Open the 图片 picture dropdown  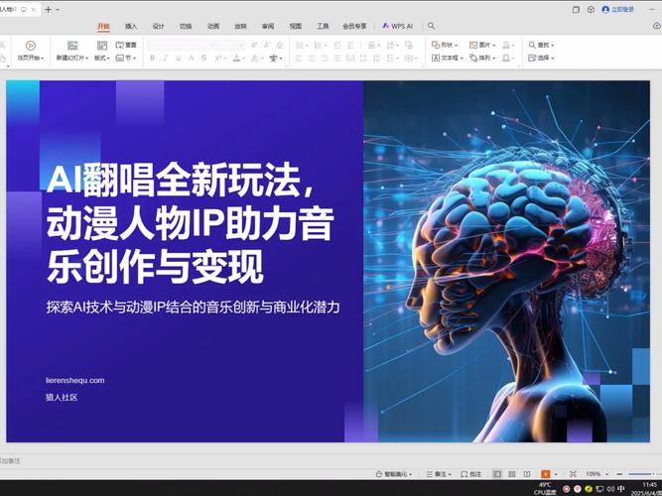[x=483, y=45]
